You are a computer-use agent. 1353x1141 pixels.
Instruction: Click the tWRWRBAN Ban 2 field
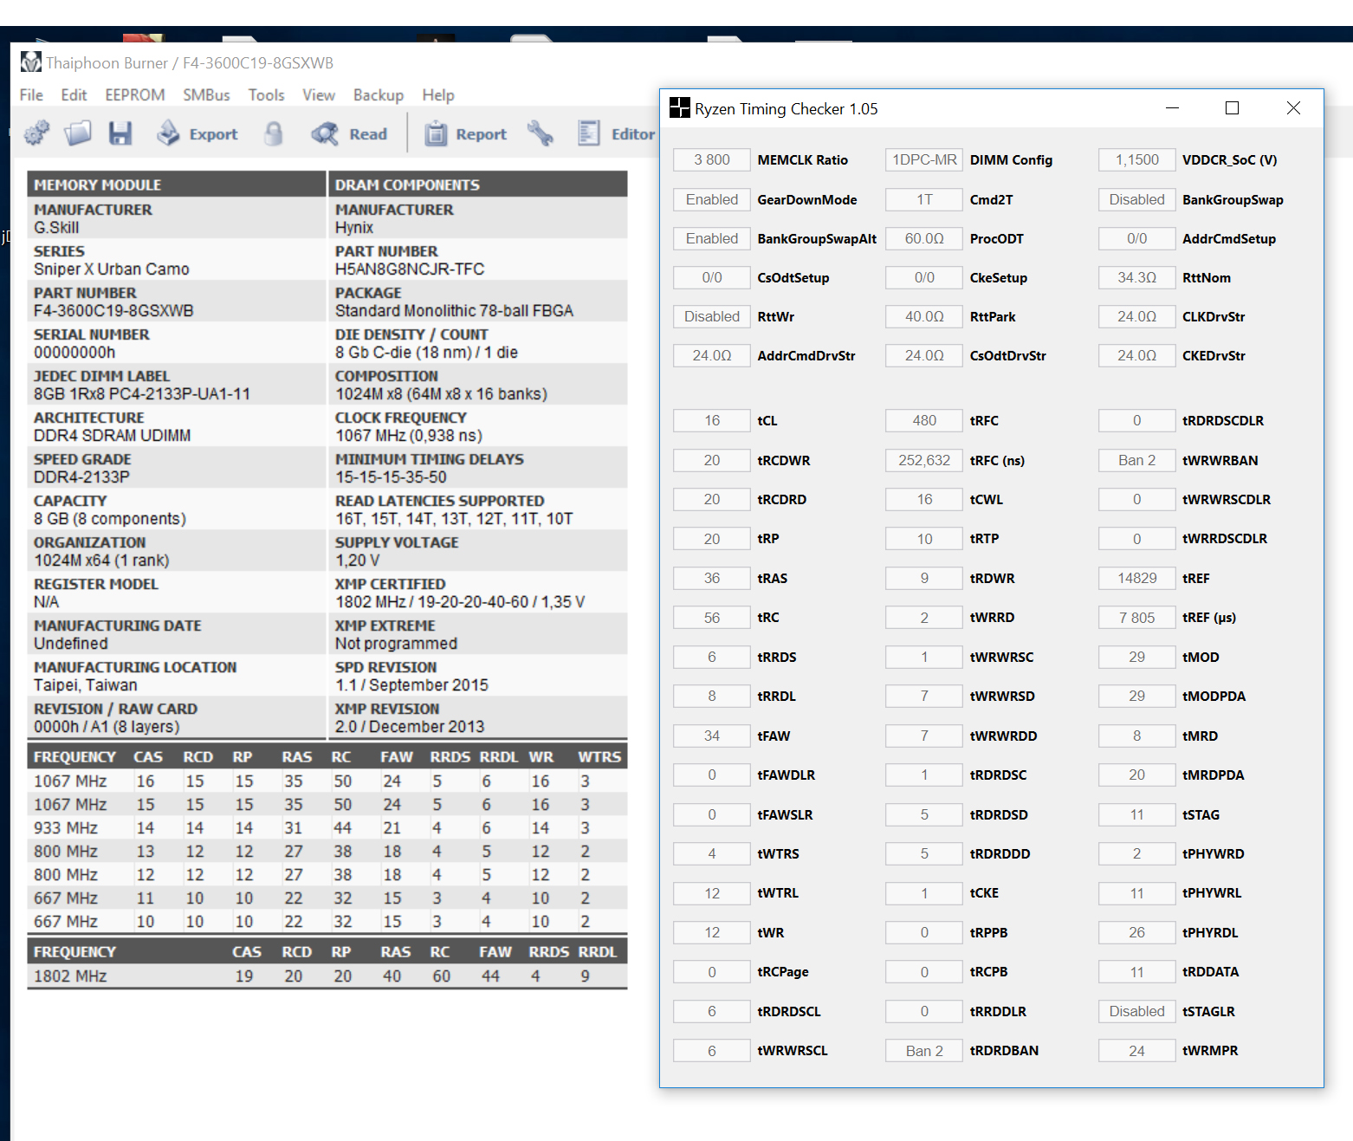(1136, 460)
